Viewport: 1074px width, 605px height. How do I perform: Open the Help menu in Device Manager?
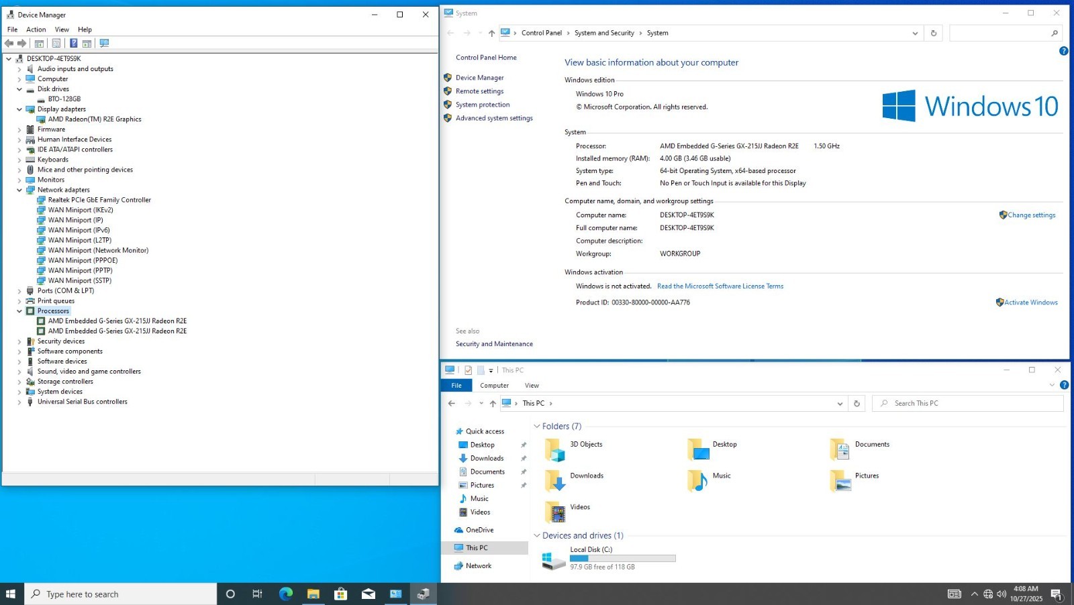(x=85, y=30)
